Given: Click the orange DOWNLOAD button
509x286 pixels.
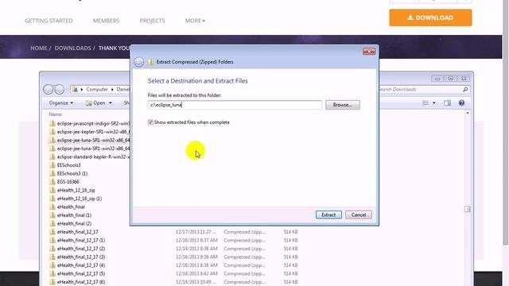Looking at the screenshot, I should tap(430, 17).
